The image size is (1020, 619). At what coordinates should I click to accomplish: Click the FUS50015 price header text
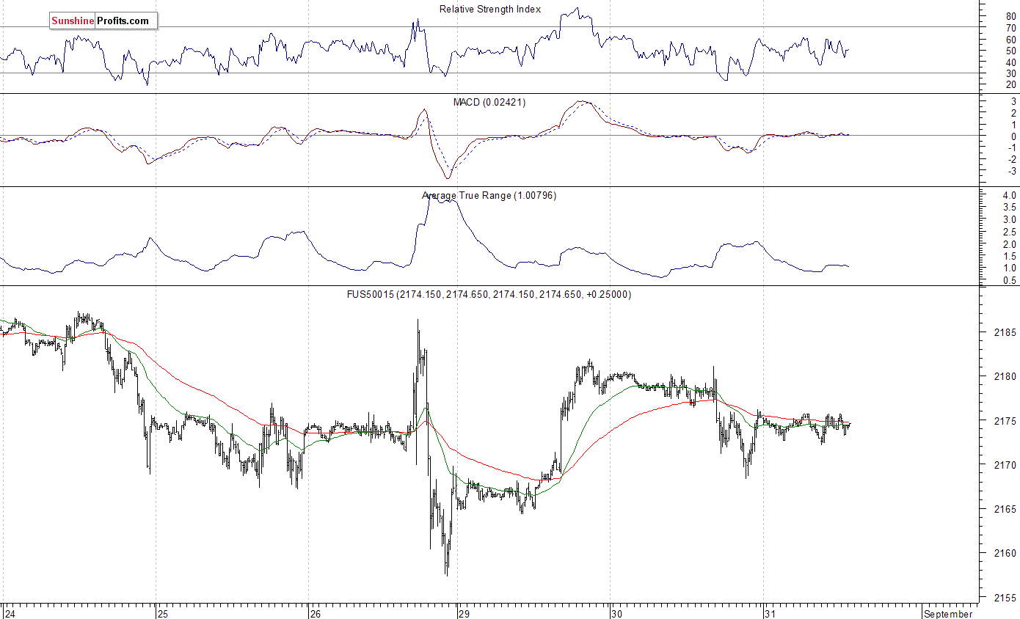tap(489, 294)
